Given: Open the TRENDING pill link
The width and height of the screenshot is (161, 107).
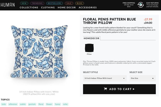Looking at the screenshot, I should pos(37,3).
